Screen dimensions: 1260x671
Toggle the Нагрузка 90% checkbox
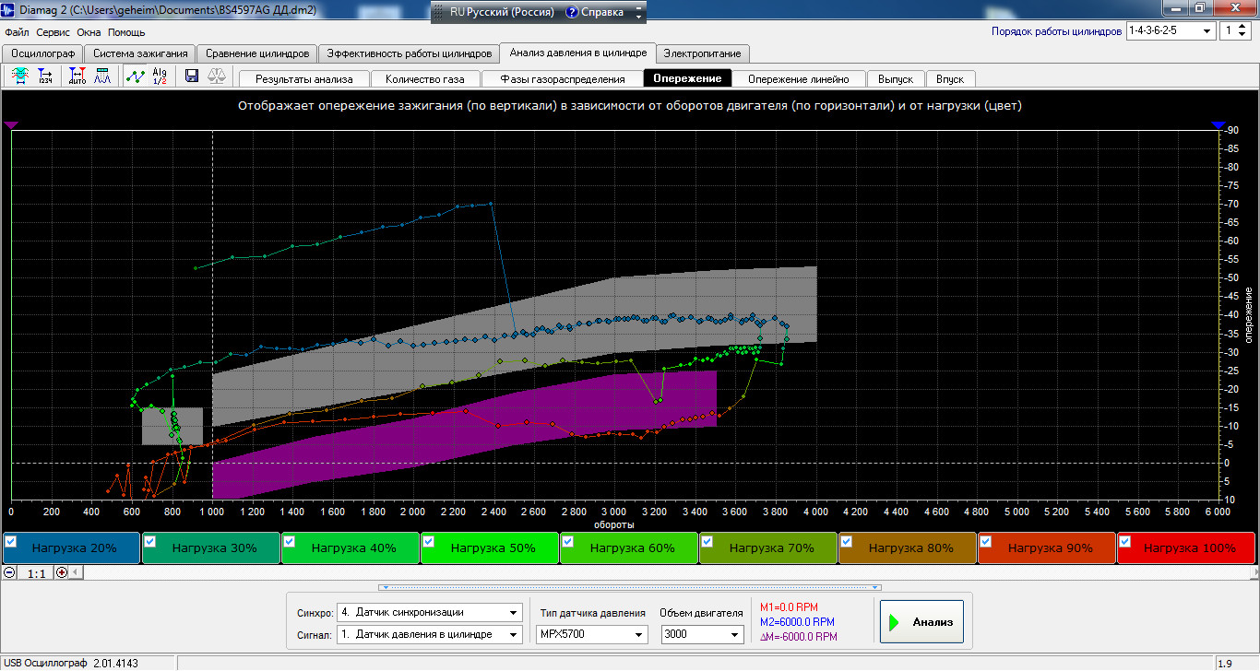(986, 541)
